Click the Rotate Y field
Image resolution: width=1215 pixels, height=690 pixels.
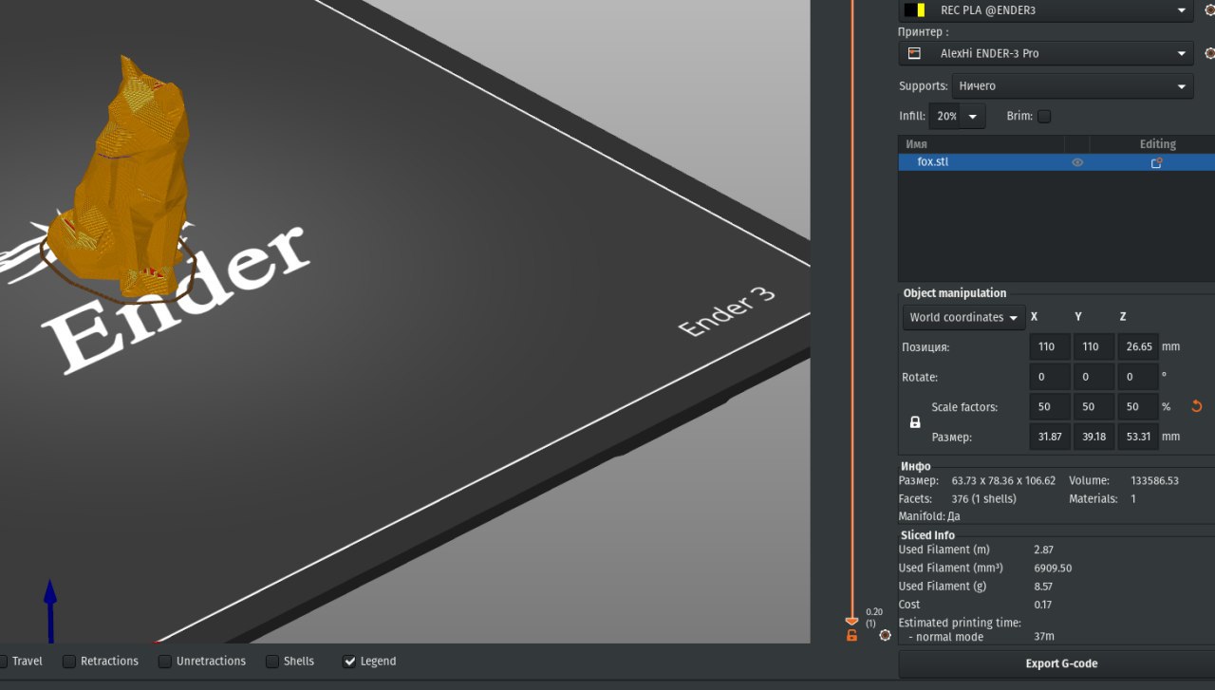click(1093, 377)
